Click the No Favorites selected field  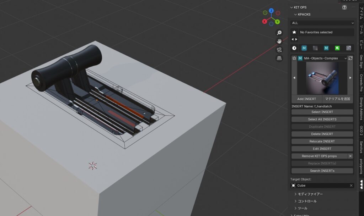click(x=326, y=32)
